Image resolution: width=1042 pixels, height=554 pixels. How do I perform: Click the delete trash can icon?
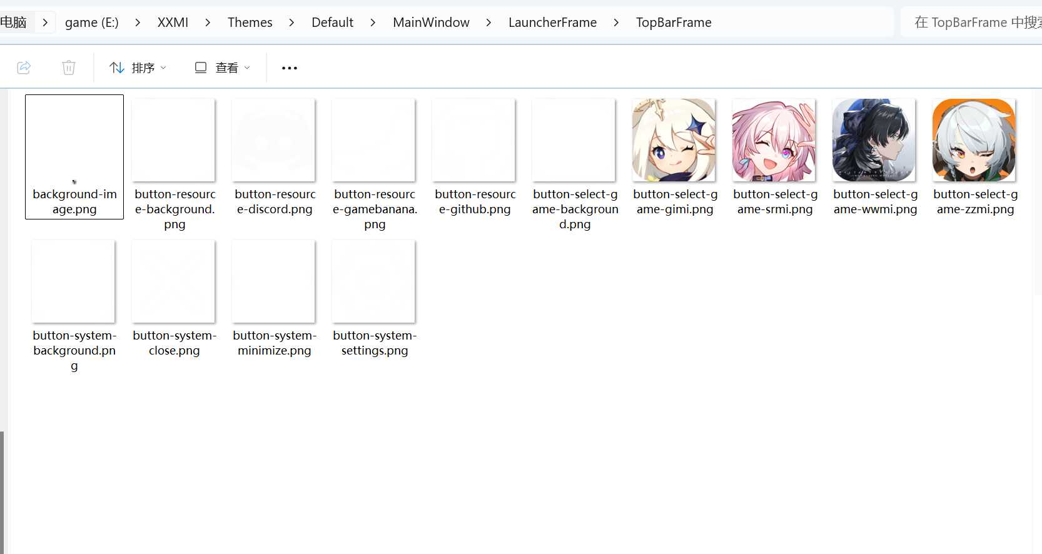coord(69,68)
